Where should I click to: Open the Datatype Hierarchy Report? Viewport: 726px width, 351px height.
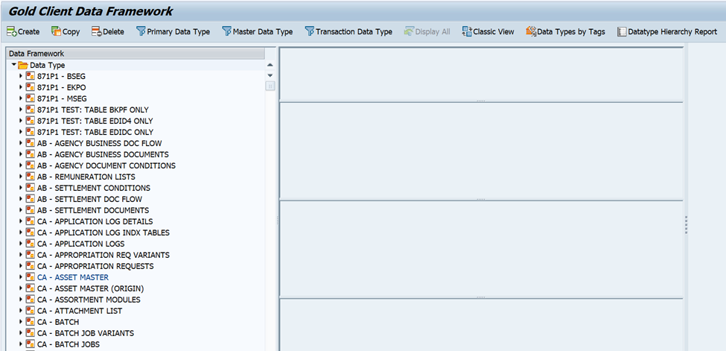coord(667,31)
